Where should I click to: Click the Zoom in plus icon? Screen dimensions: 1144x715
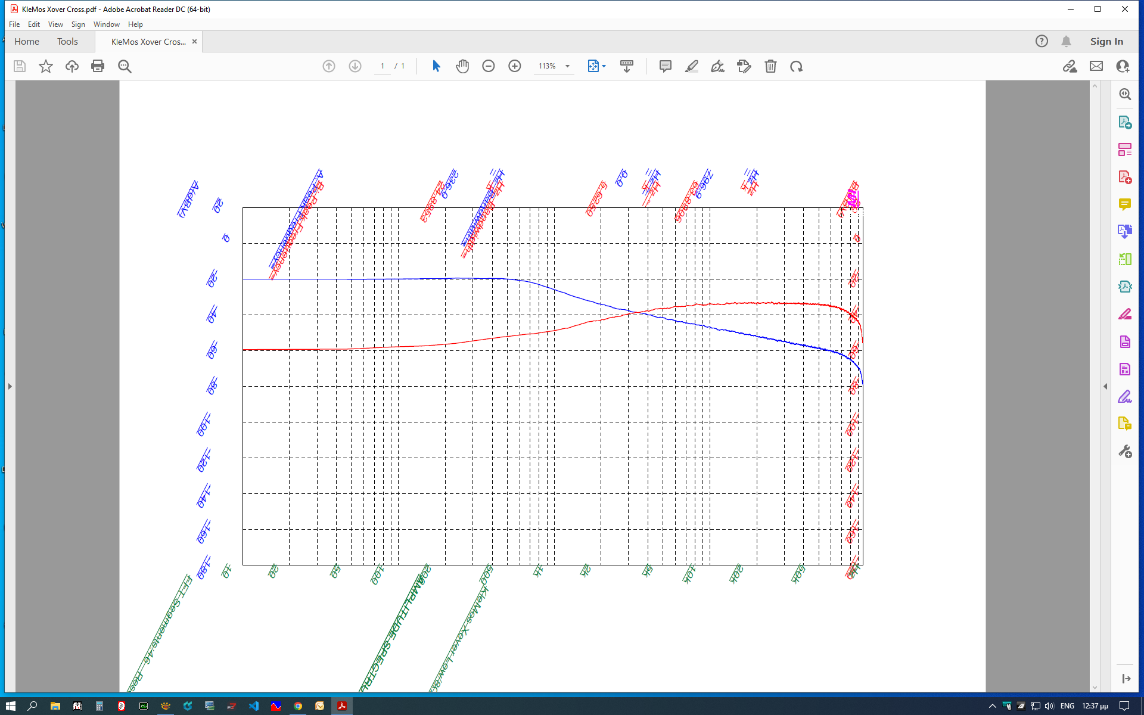[x=515, y=66]
